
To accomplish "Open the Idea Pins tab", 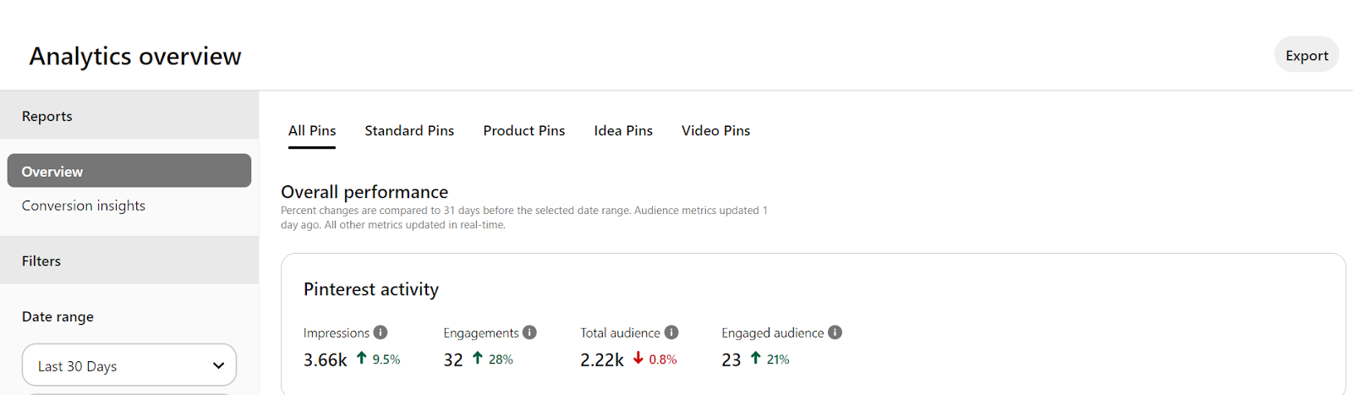I will (623, 130).
